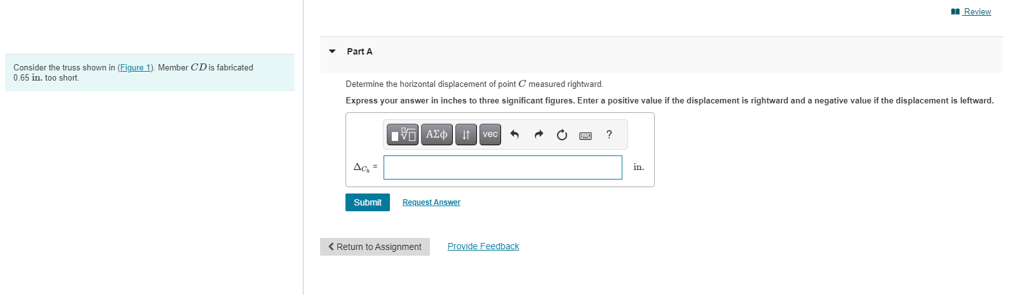Open help with the question mark
The image size is (1018, 295).
click(x=609, y=134)
